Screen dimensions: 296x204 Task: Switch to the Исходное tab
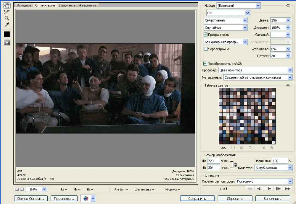(24, 5)
